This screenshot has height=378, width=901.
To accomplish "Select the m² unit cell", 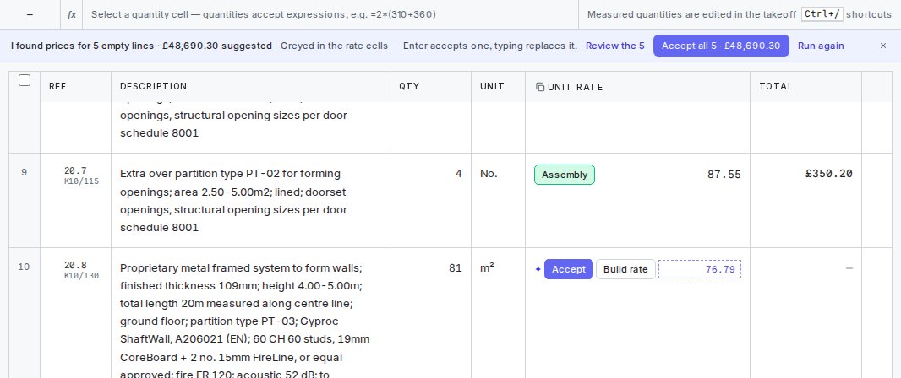I will pyautogui.click(x=498, y=313).
